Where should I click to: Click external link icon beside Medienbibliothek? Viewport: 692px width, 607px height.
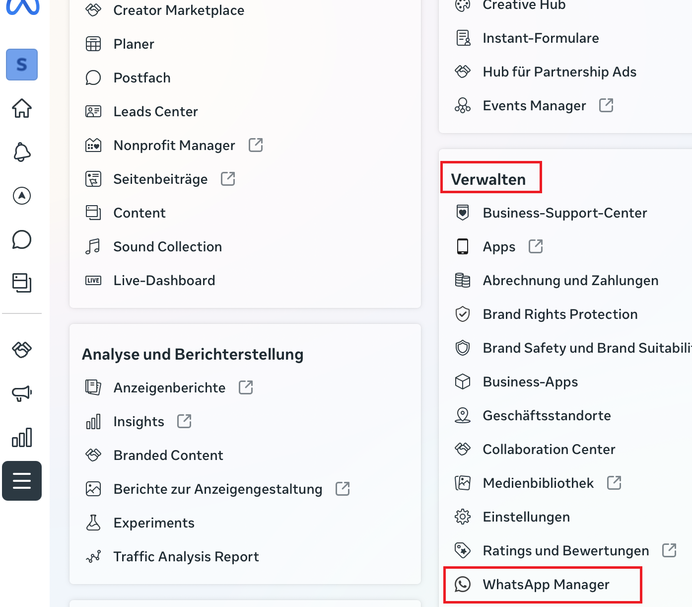coord(614,483)
